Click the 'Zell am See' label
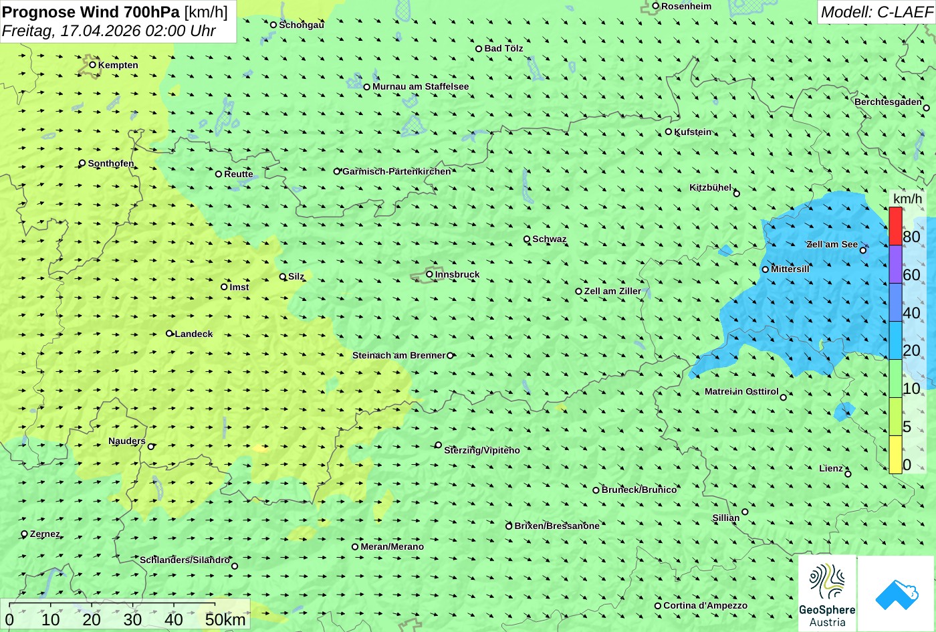 (x=832, y=244)
